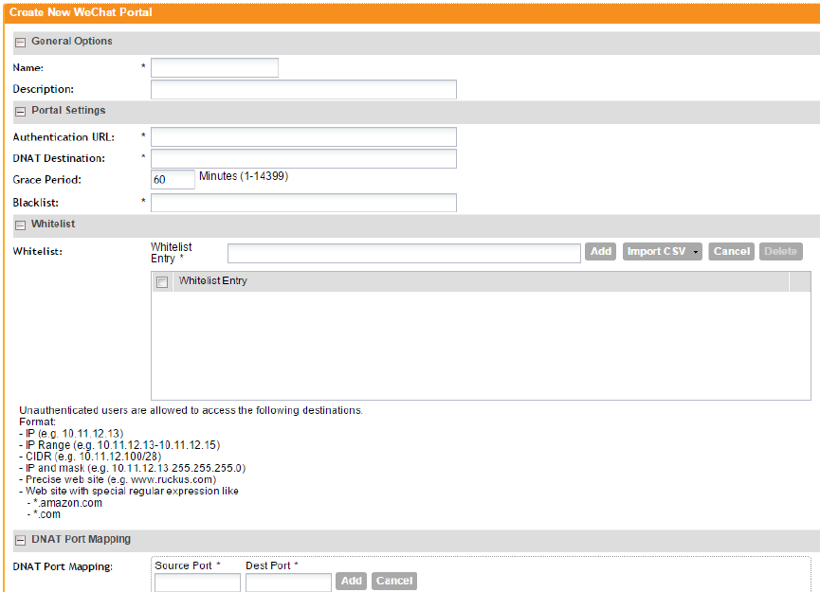
Task: Click the Source Port field
Action: (x=197, y=583)
